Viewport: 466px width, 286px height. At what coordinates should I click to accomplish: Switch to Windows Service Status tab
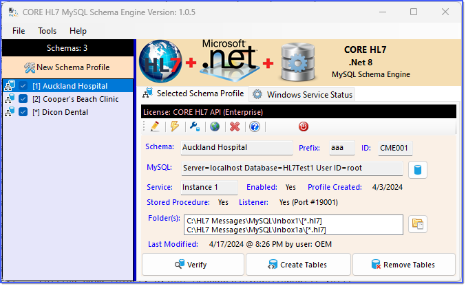302,95
